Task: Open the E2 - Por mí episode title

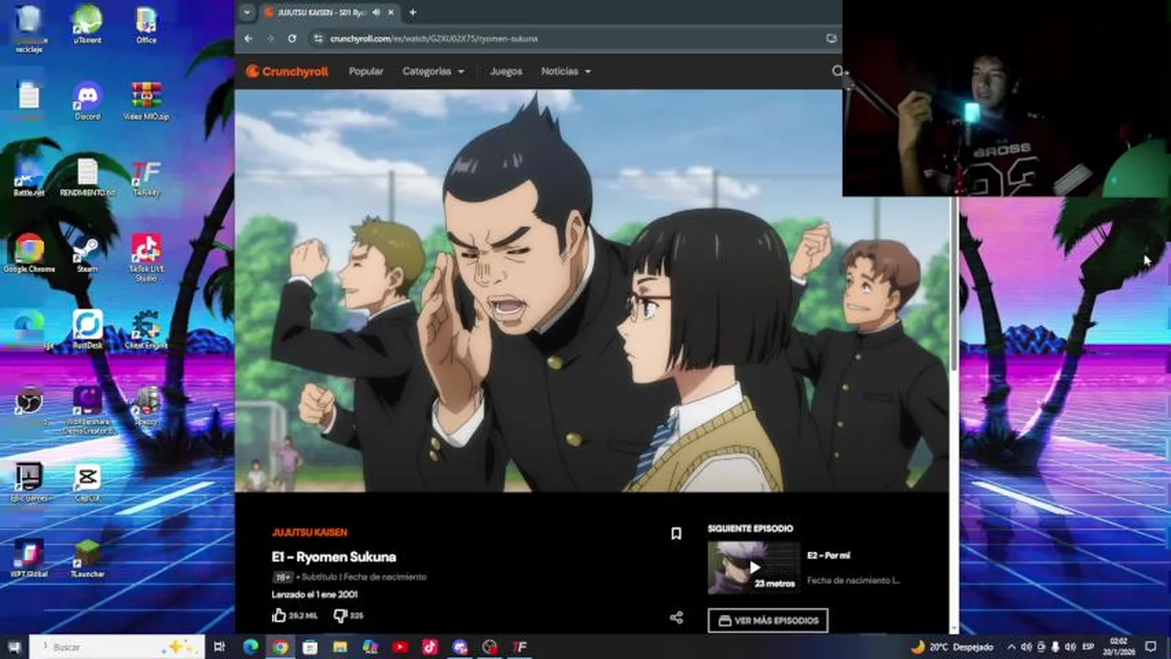Action: [x=828, y=556]
